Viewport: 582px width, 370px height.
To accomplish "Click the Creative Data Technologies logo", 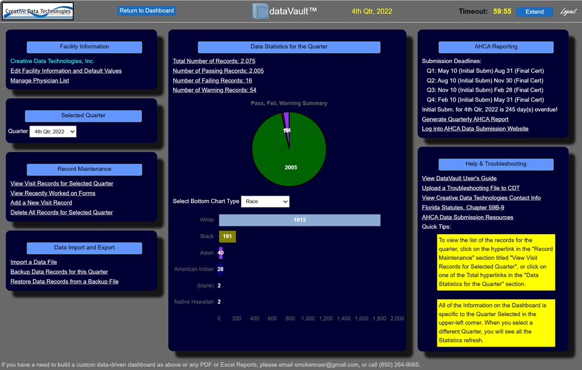I will 38,11.
